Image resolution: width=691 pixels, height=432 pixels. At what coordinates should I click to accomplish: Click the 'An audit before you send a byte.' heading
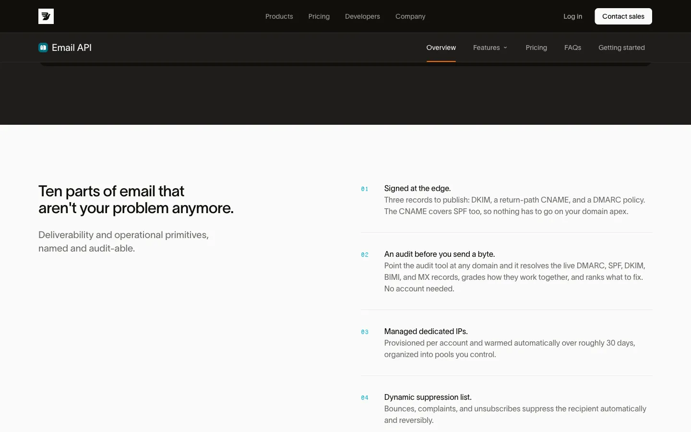coord(440,254)
